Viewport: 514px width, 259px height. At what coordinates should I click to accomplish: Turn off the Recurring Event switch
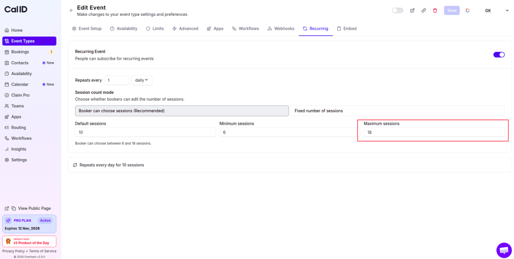point(499,55)
